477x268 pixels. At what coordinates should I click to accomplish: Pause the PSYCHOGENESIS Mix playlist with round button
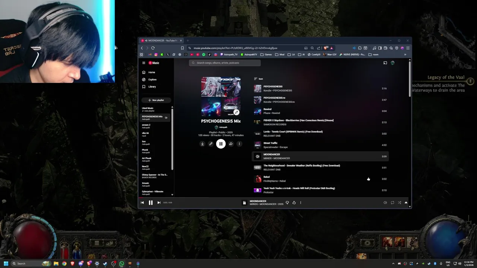point(221,144)
